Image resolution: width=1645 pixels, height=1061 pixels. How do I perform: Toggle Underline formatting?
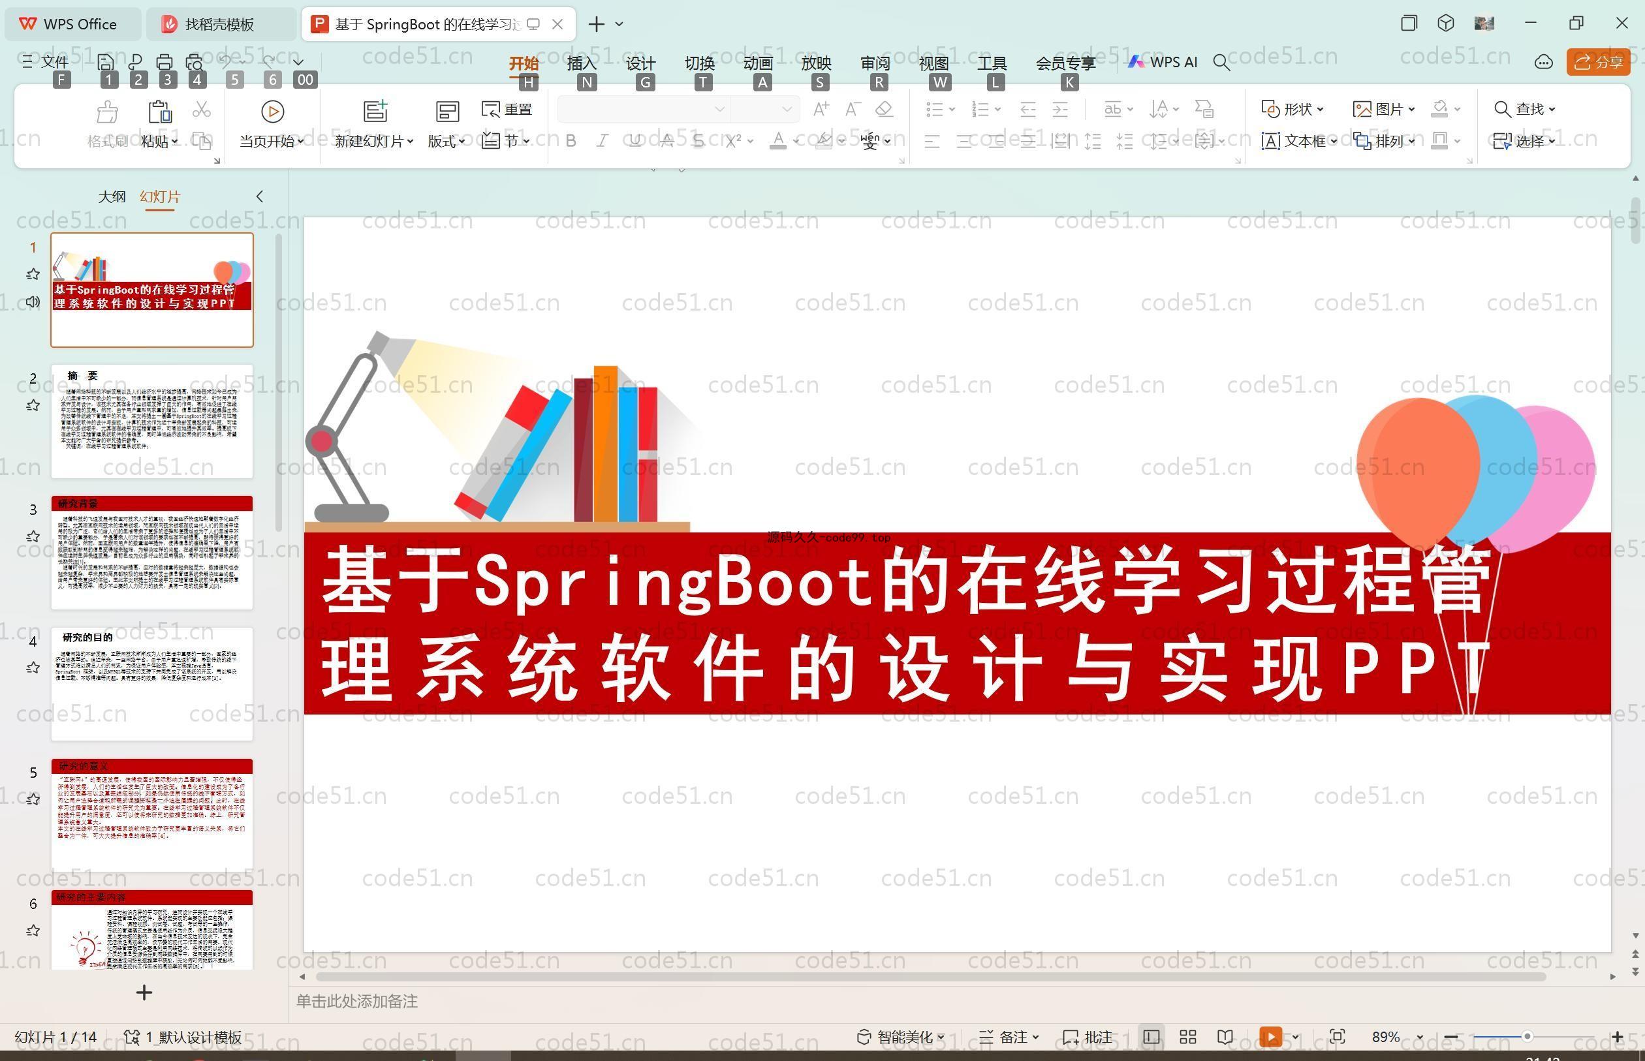634,141
